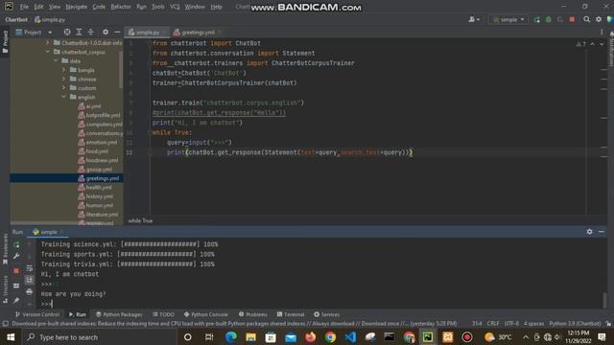Screen dimensions: 614x345
Task: Open Run panel gear settings
Action: point(589,232)
